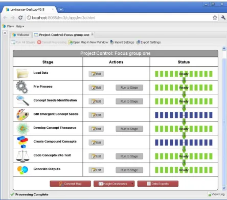Click the Processing Complete status text
227x200 pixels.
click(32, 194)
